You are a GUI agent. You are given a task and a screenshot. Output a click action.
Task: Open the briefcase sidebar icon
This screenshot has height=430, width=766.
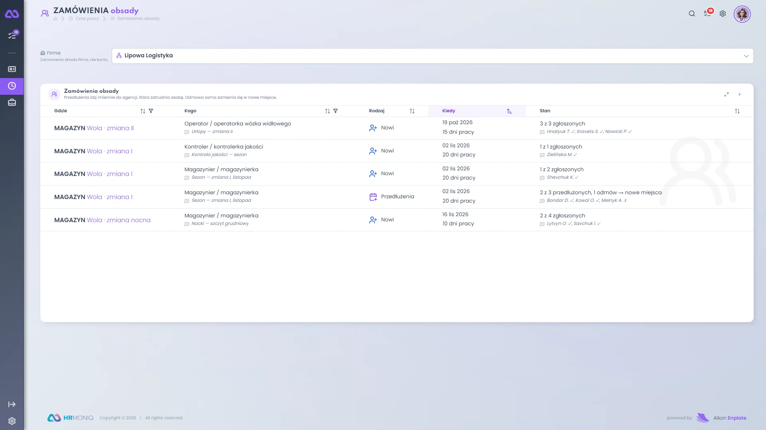pyautogui.click(x=12, y=103)
